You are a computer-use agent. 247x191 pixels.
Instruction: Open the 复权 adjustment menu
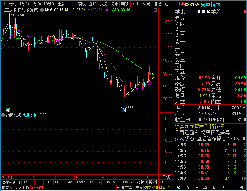point(82,4)
